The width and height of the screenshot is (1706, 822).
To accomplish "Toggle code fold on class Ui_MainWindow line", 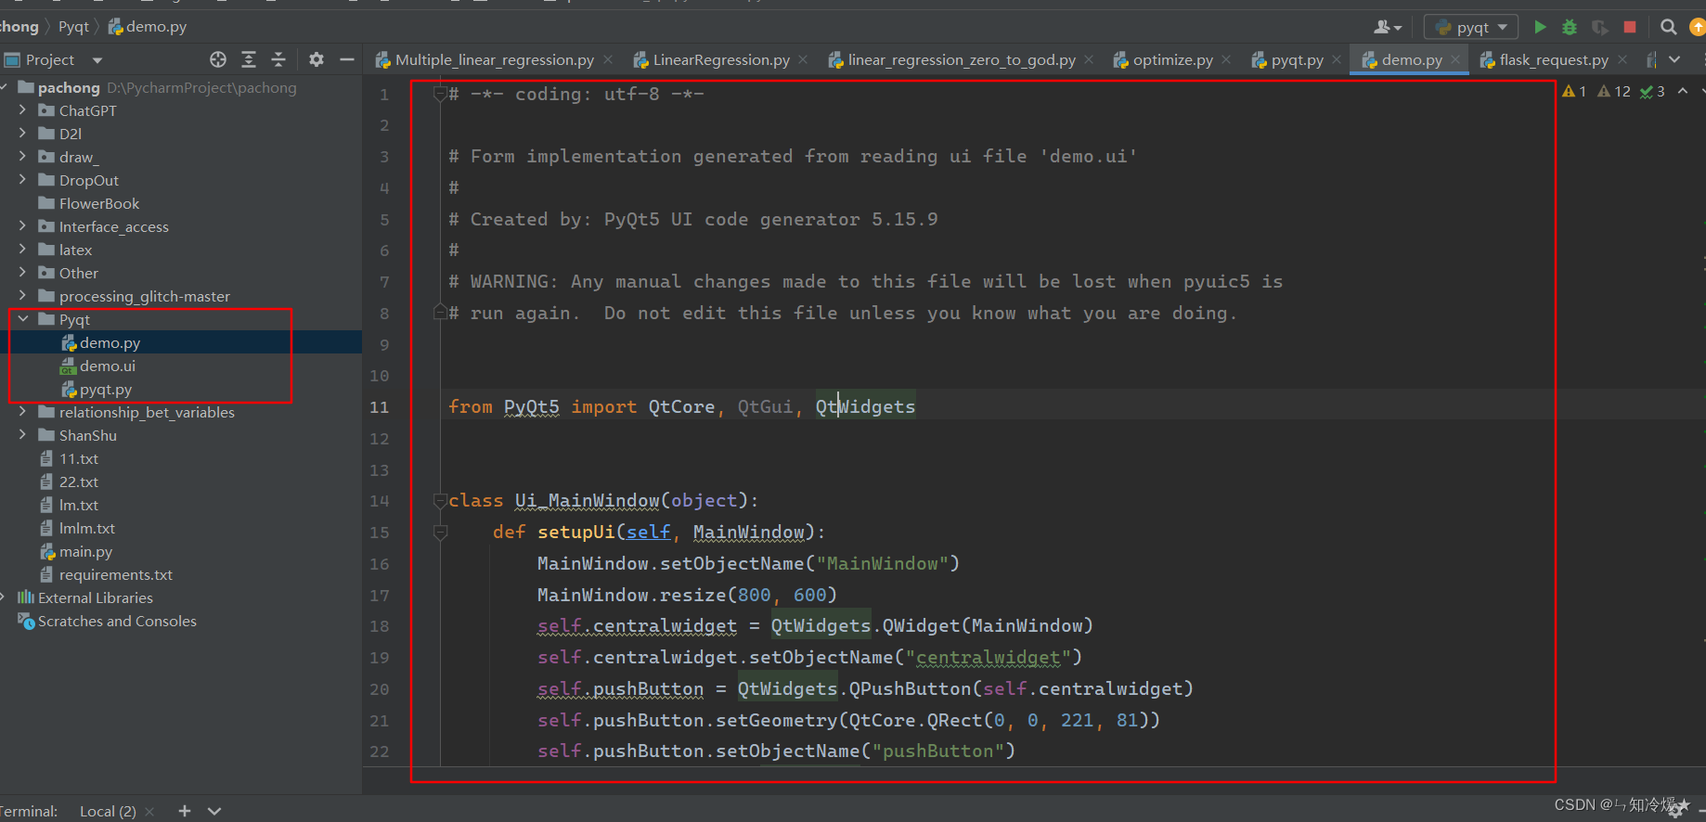I will pos(440,501).
